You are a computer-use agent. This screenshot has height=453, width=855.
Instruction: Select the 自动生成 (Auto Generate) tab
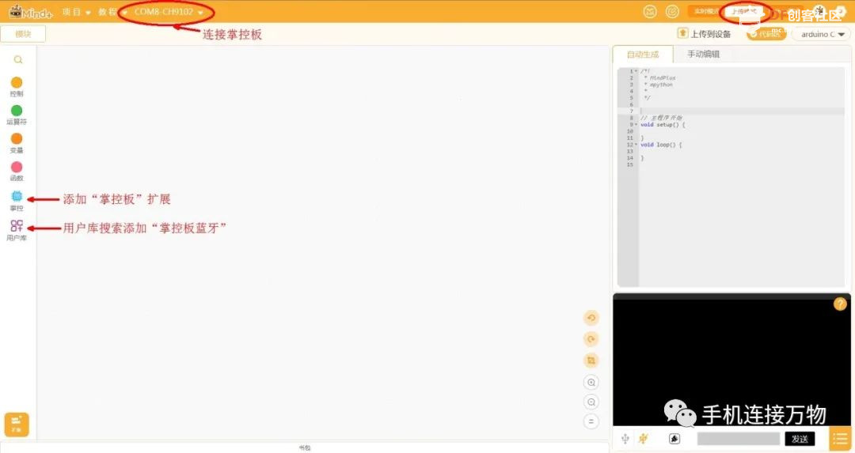642,55
